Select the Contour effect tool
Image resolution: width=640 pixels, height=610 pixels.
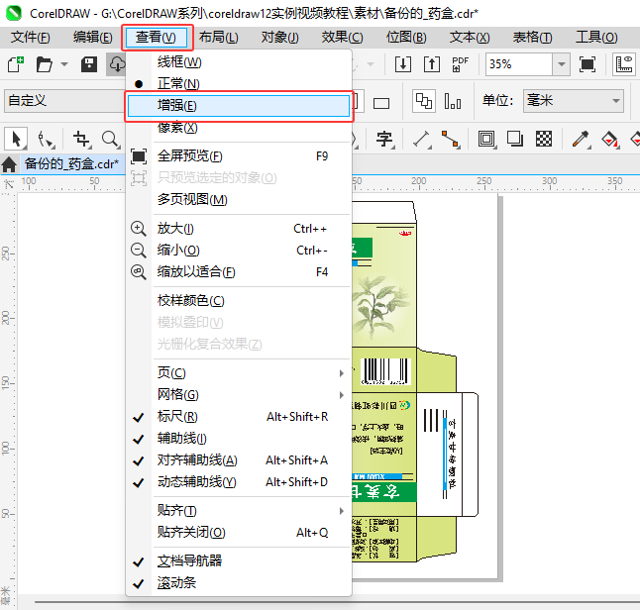(x=486, y=140)
